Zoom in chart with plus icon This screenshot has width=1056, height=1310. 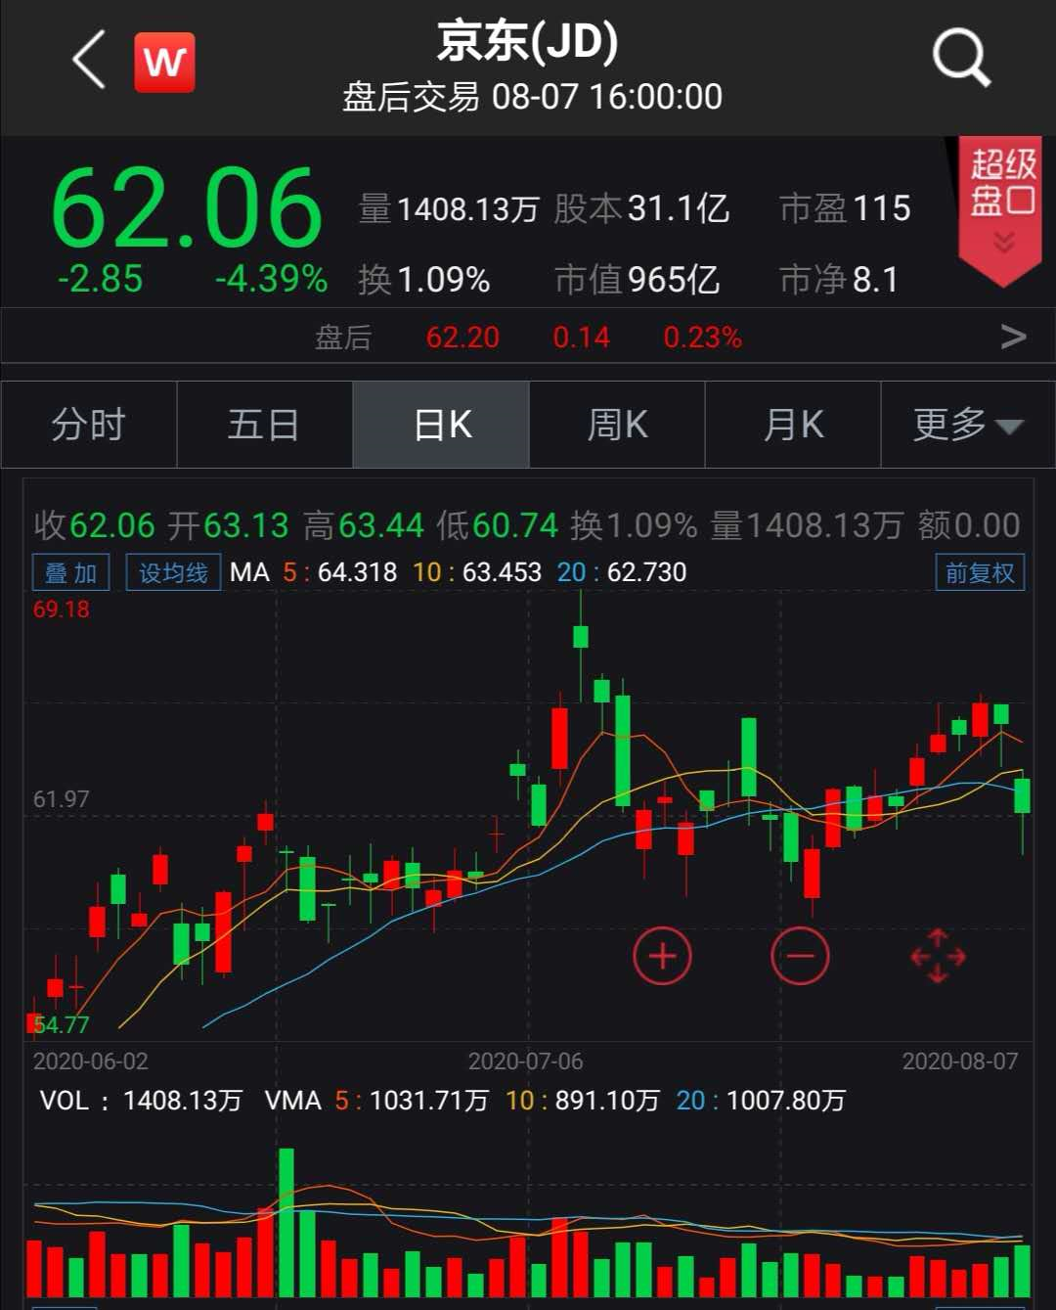pyautogui.click(x=663, y=956)
